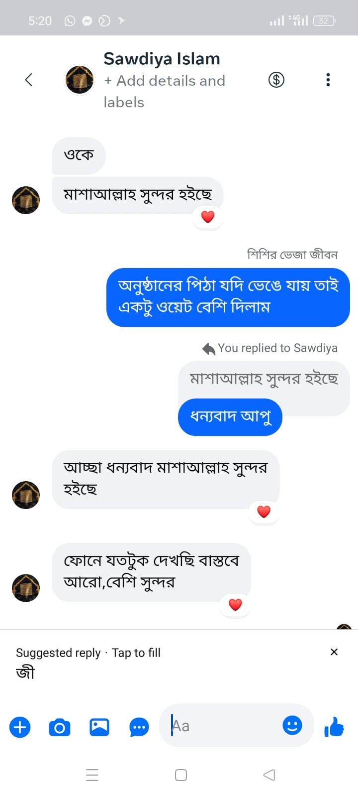Tap the saved replies chat bubble icon
Viewport: 358px width, 797px height.
coord(139,727)
